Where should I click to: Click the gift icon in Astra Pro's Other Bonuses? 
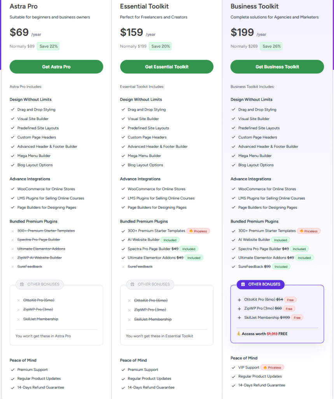22,284
